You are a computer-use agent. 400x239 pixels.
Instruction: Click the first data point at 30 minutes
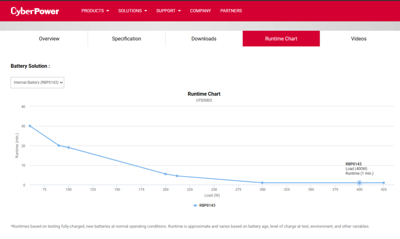point(30,126)
